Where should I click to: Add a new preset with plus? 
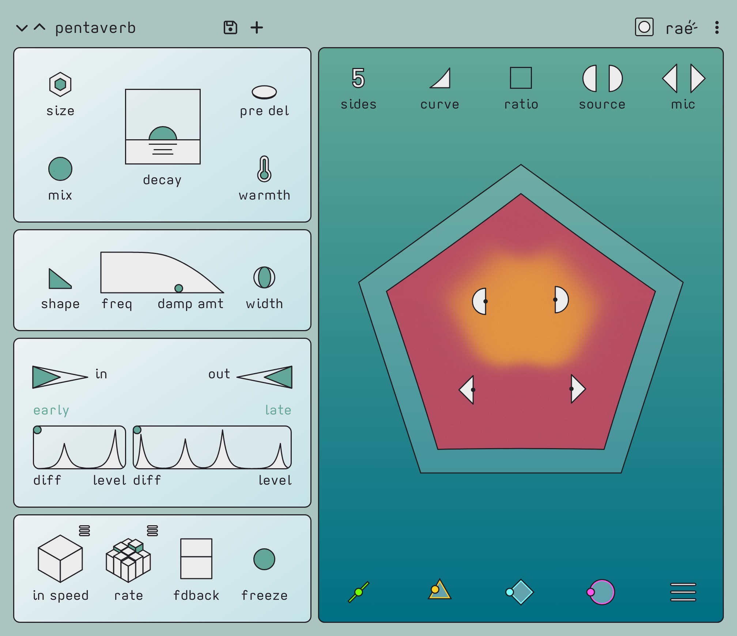257,27
